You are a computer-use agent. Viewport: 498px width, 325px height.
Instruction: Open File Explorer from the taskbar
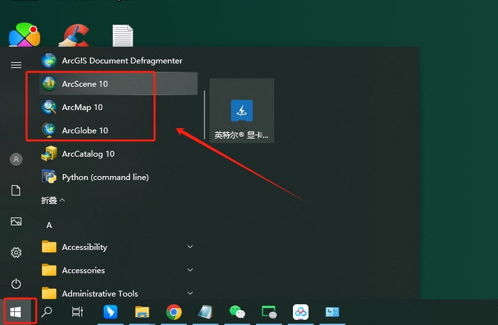coord(142,312)
